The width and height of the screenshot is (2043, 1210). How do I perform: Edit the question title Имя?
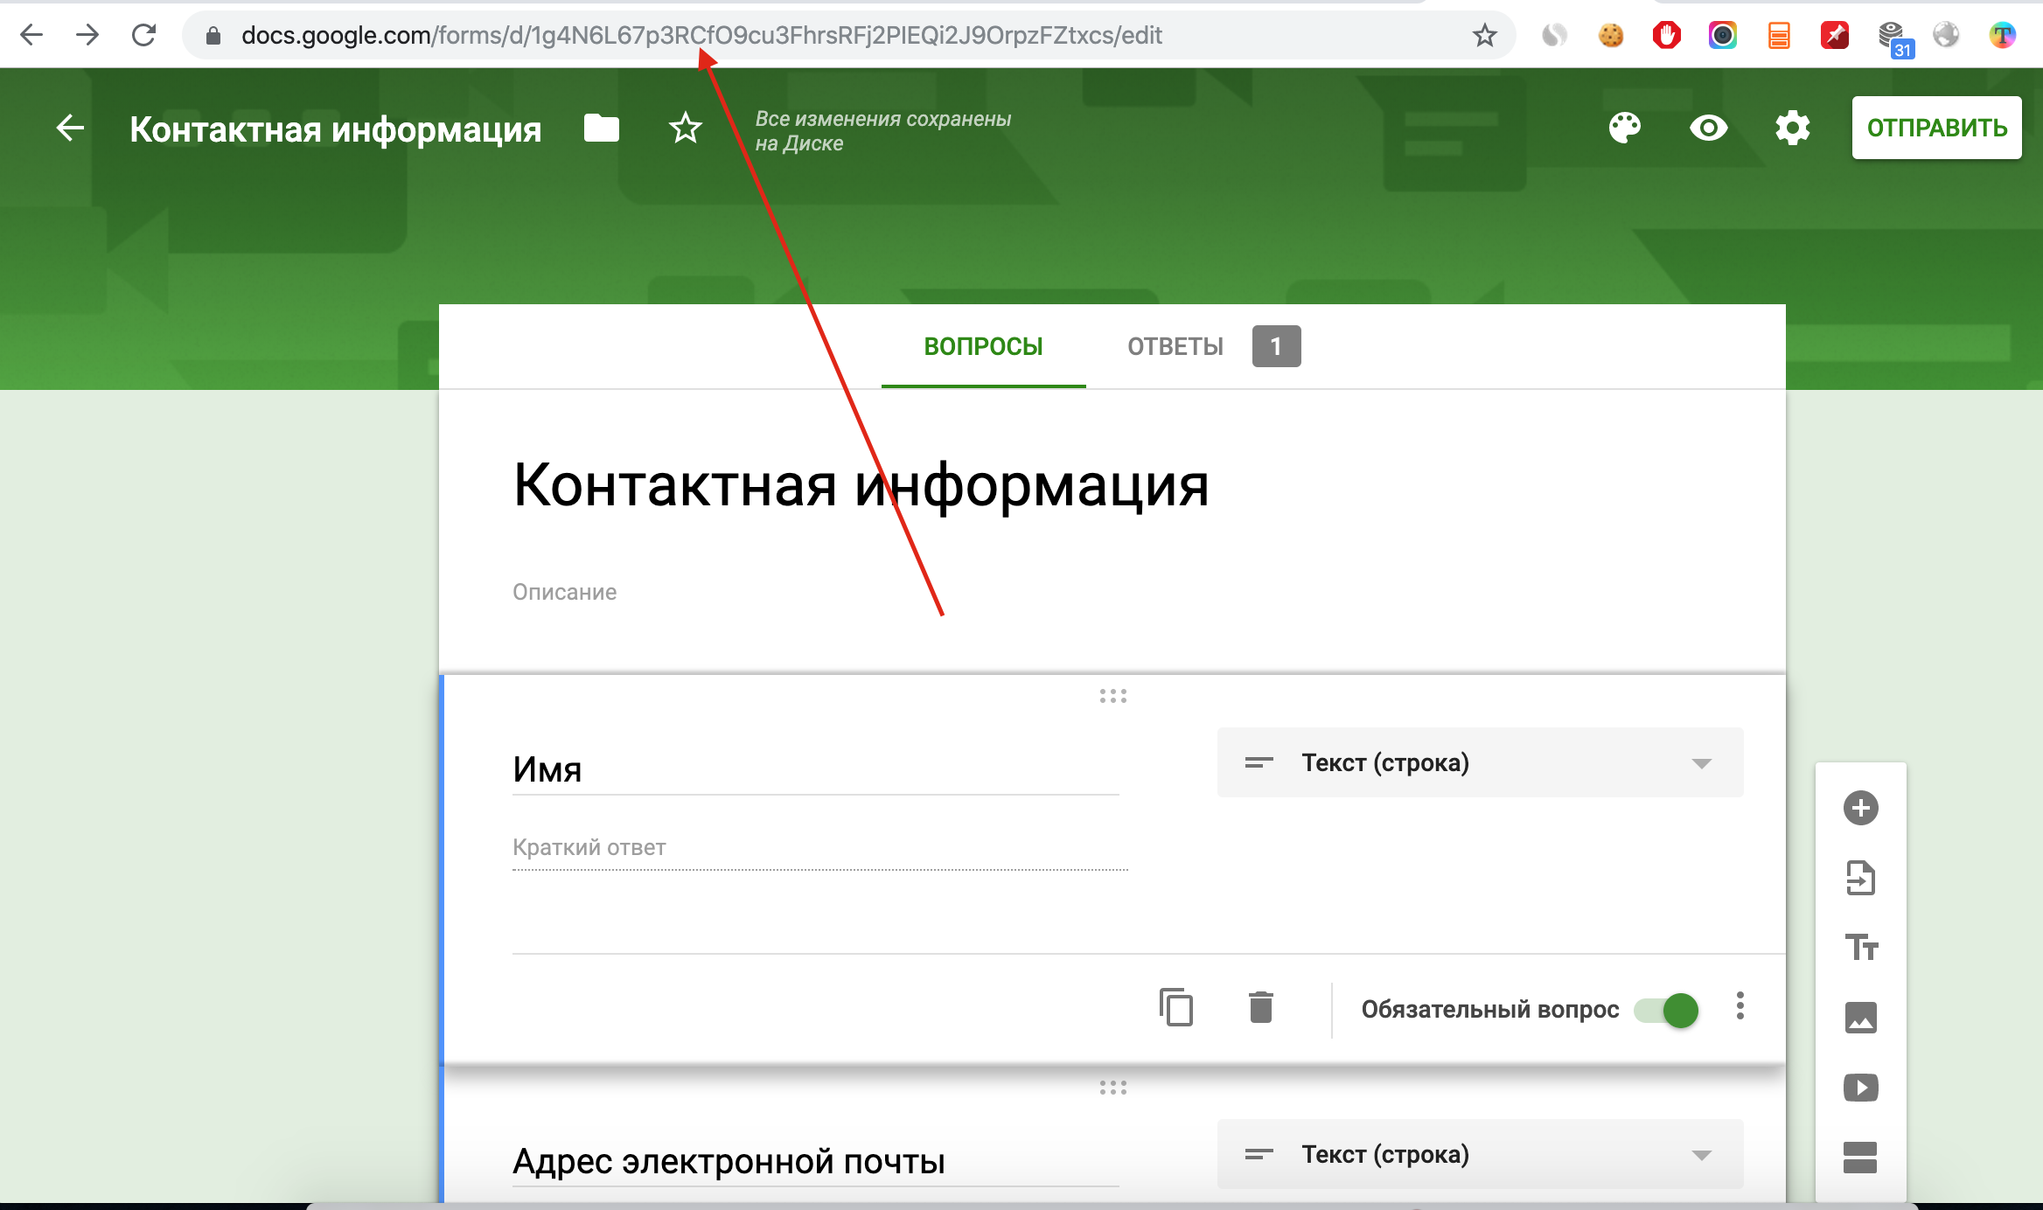tap(815, 768)
